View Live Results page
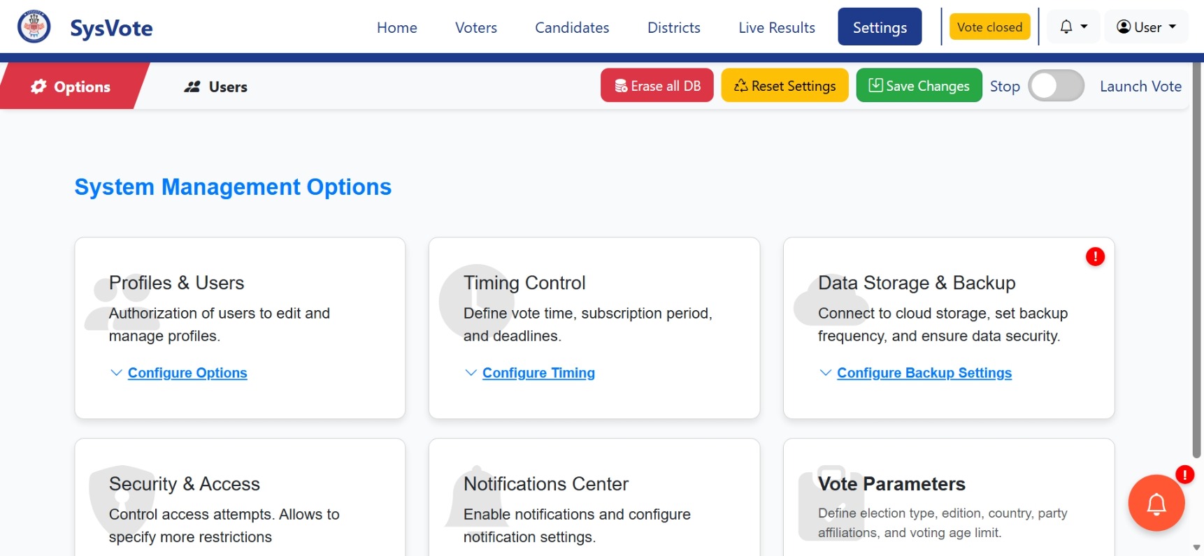 pyautogui.click(x=777, y=27)
